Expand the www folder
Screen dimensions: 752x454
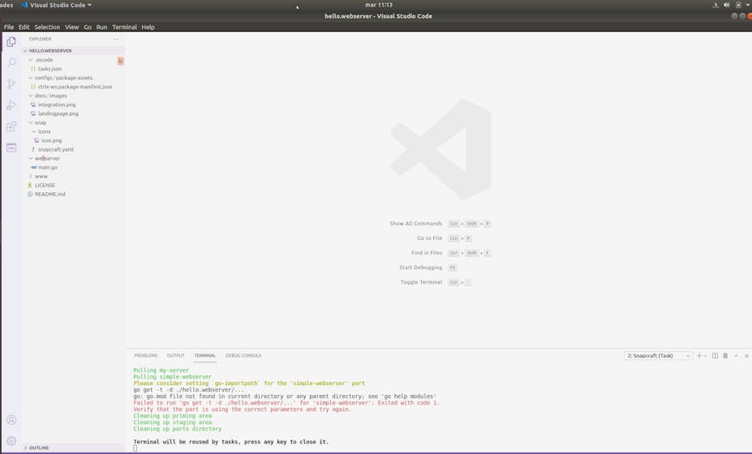[x=41, y=176]
